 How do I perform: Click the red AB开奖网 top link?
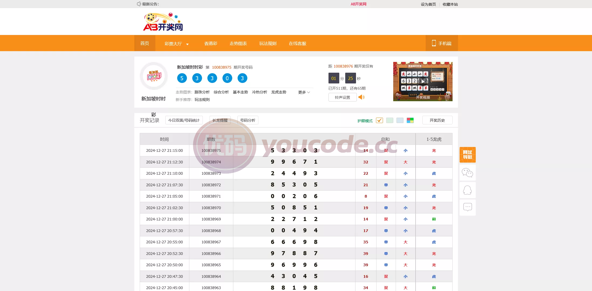(x=358, y=4)
